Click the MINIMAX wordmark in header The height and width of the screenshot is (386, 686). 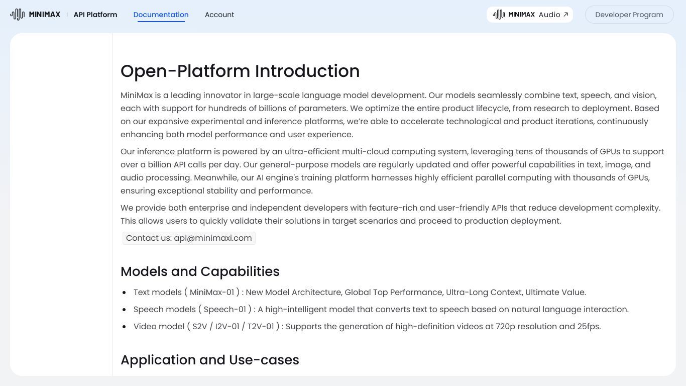coord(45,15)
